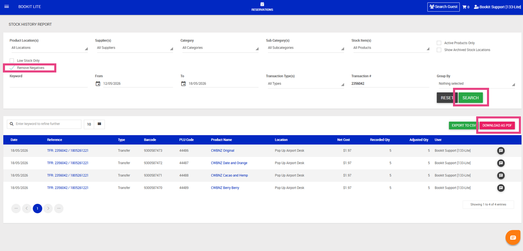Open product CWBNZ Cacao and Hemp
Screen dimensions: 523x251
(x=229, y=176)
